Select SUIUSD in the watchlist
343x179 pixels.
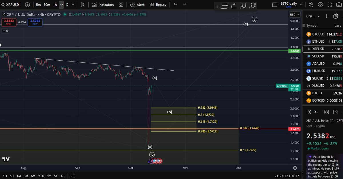pyautogui.click(x=323, y=78)
